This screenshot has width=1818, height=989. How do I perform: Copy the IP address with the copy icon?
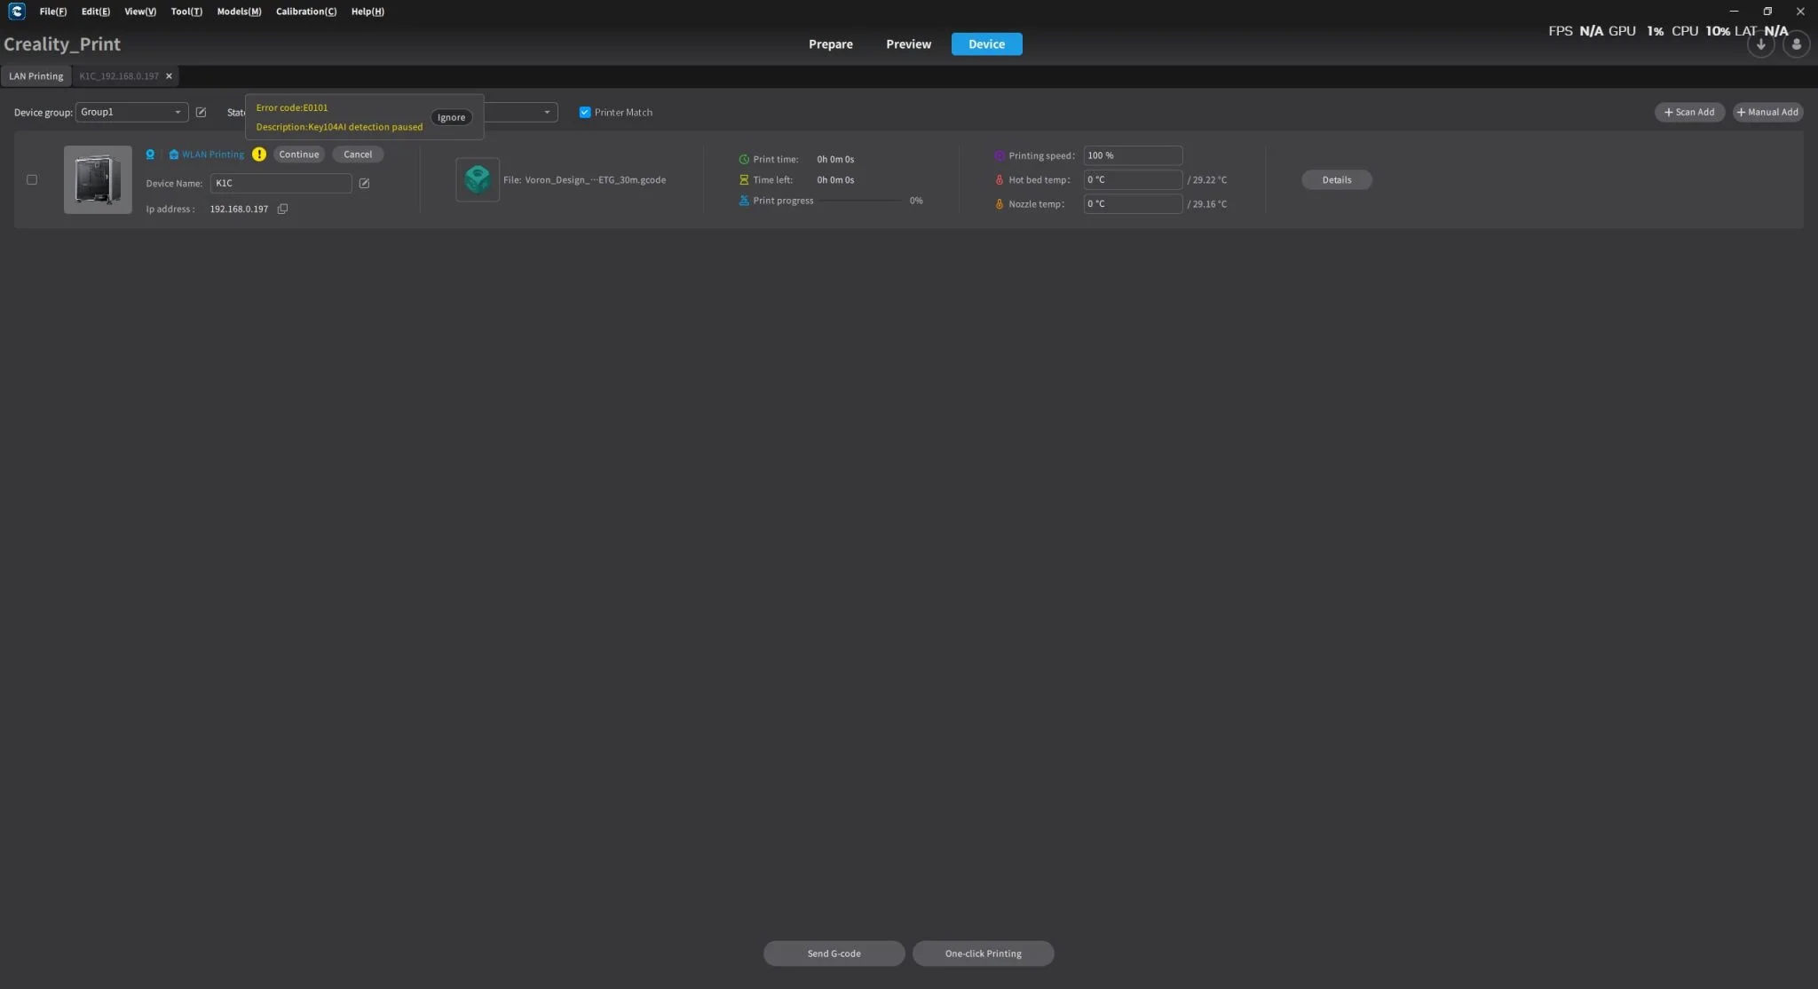click(282, 210)
